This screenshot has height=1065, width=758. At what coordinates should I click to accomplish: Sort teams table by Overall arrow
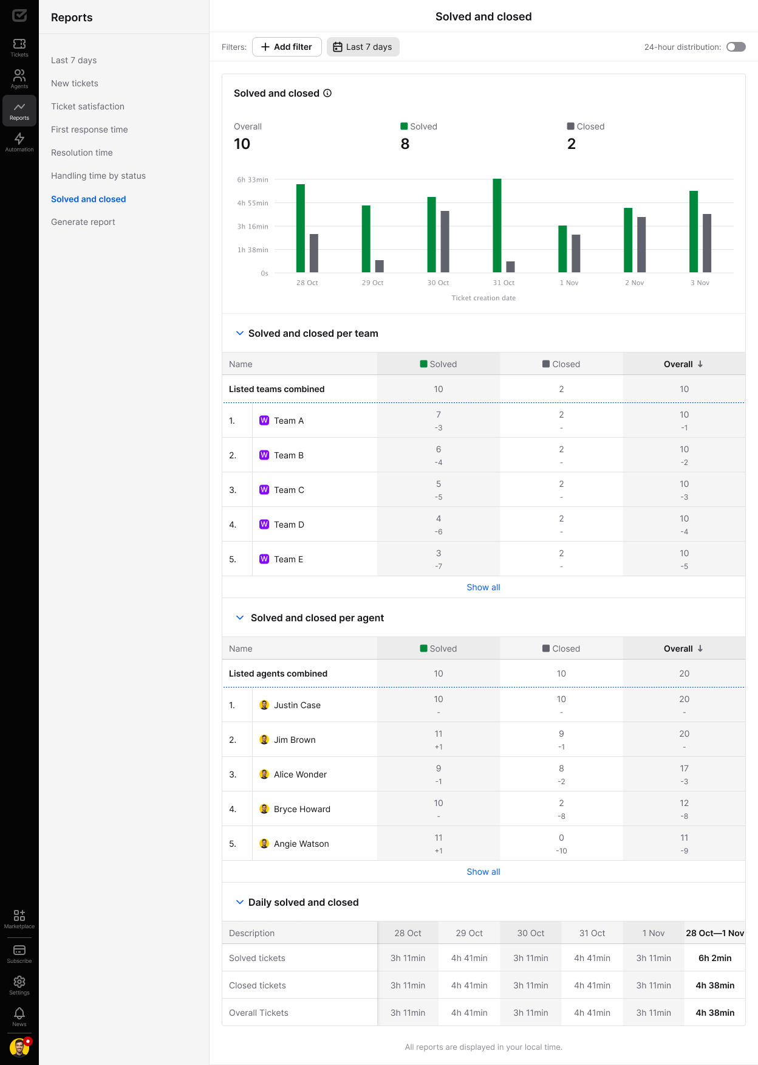pos(700,364)
